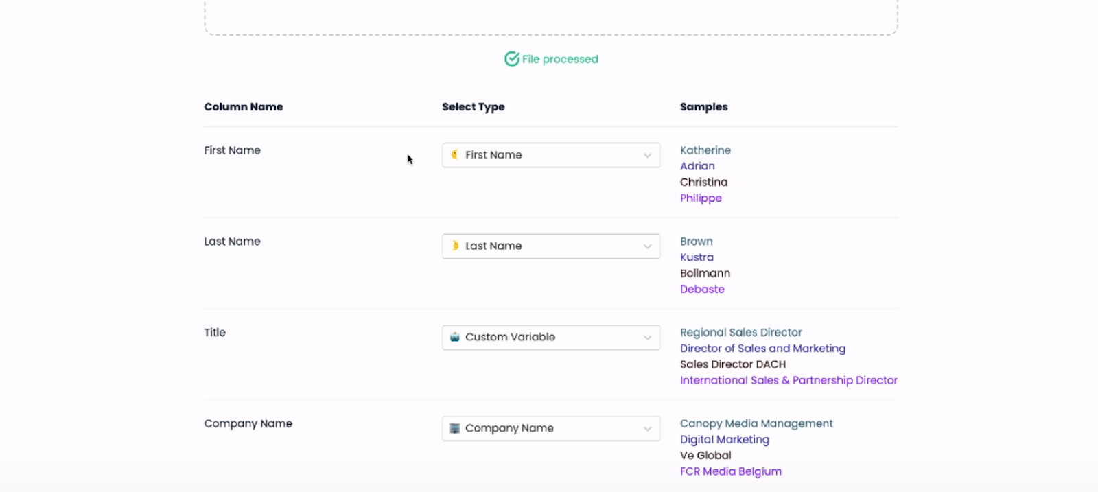Viewport: 1098px width, 492px height.
Task: Click the Kustra sample value
Action: pyautogui.click(x=697, y=257)
